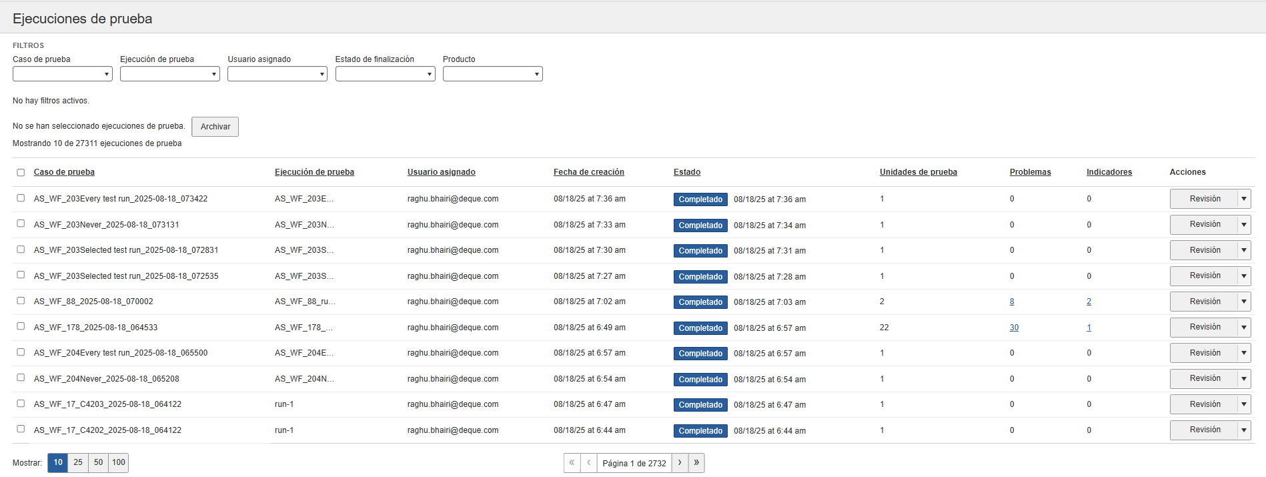Go to the next page arrow
Image resolution: width=1266 pixels, height=477 pixels.
tap(680, 463)
